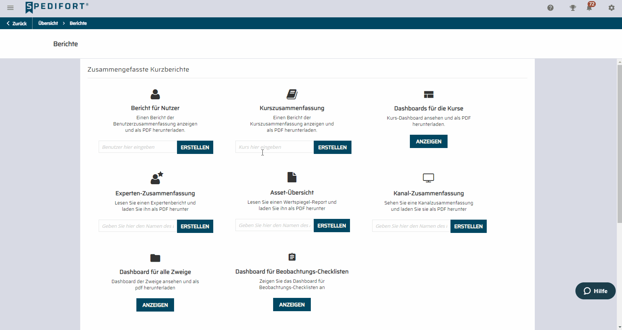Click the dashboard layout icon for Kurse
Image resolution: width=622 pixels, height=330 pixels.
[429, 94]
